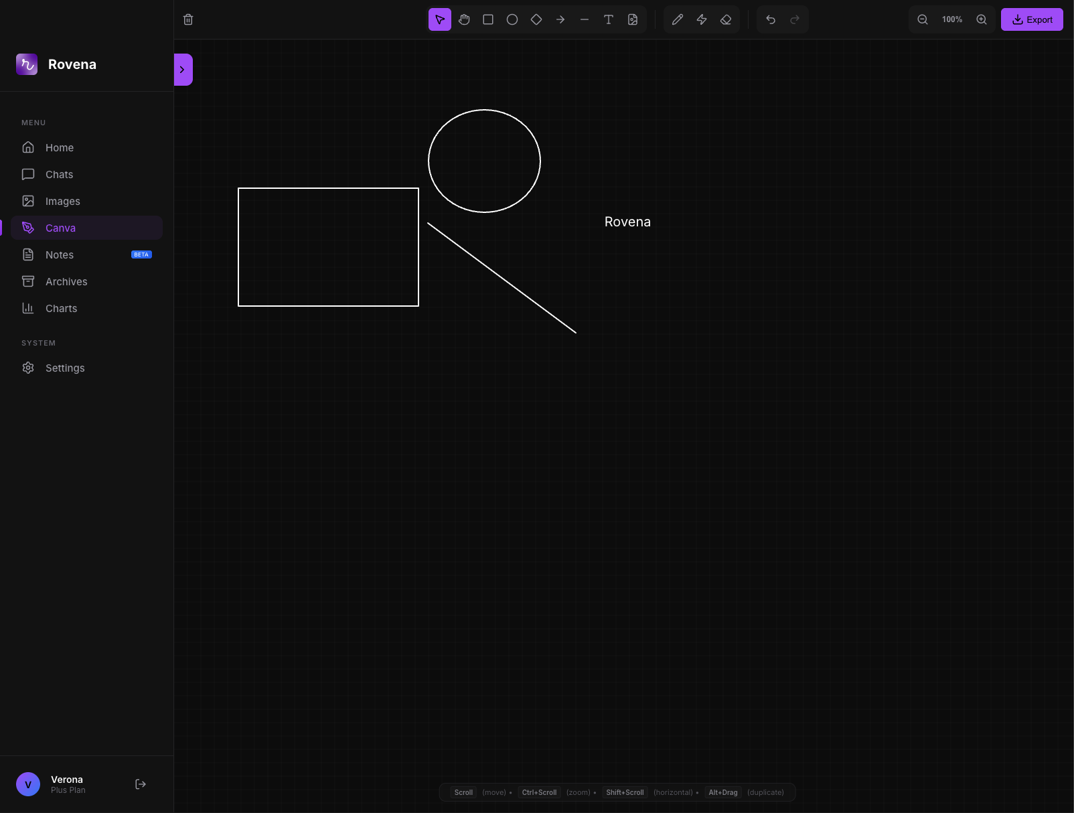Image resolution: width=1074 pixels, height=813 pixels.
Task: Activate the lightning bolt tool
Action: click(702, 19)
